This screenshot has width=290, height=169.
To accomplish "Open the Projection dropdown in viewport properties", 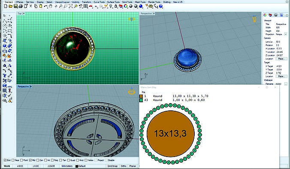I will pyautogui.click(x=286, y=34).
